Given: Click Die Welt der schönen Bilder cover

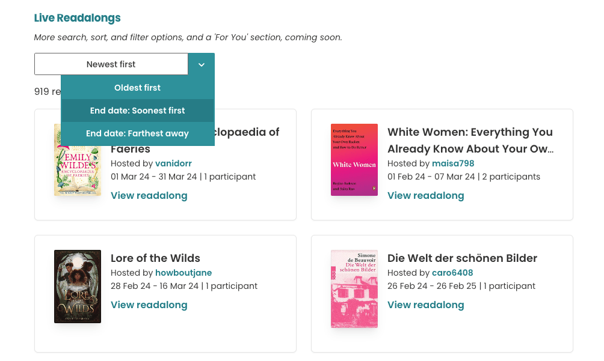Looking at the screenshot, I should [354, 289].
